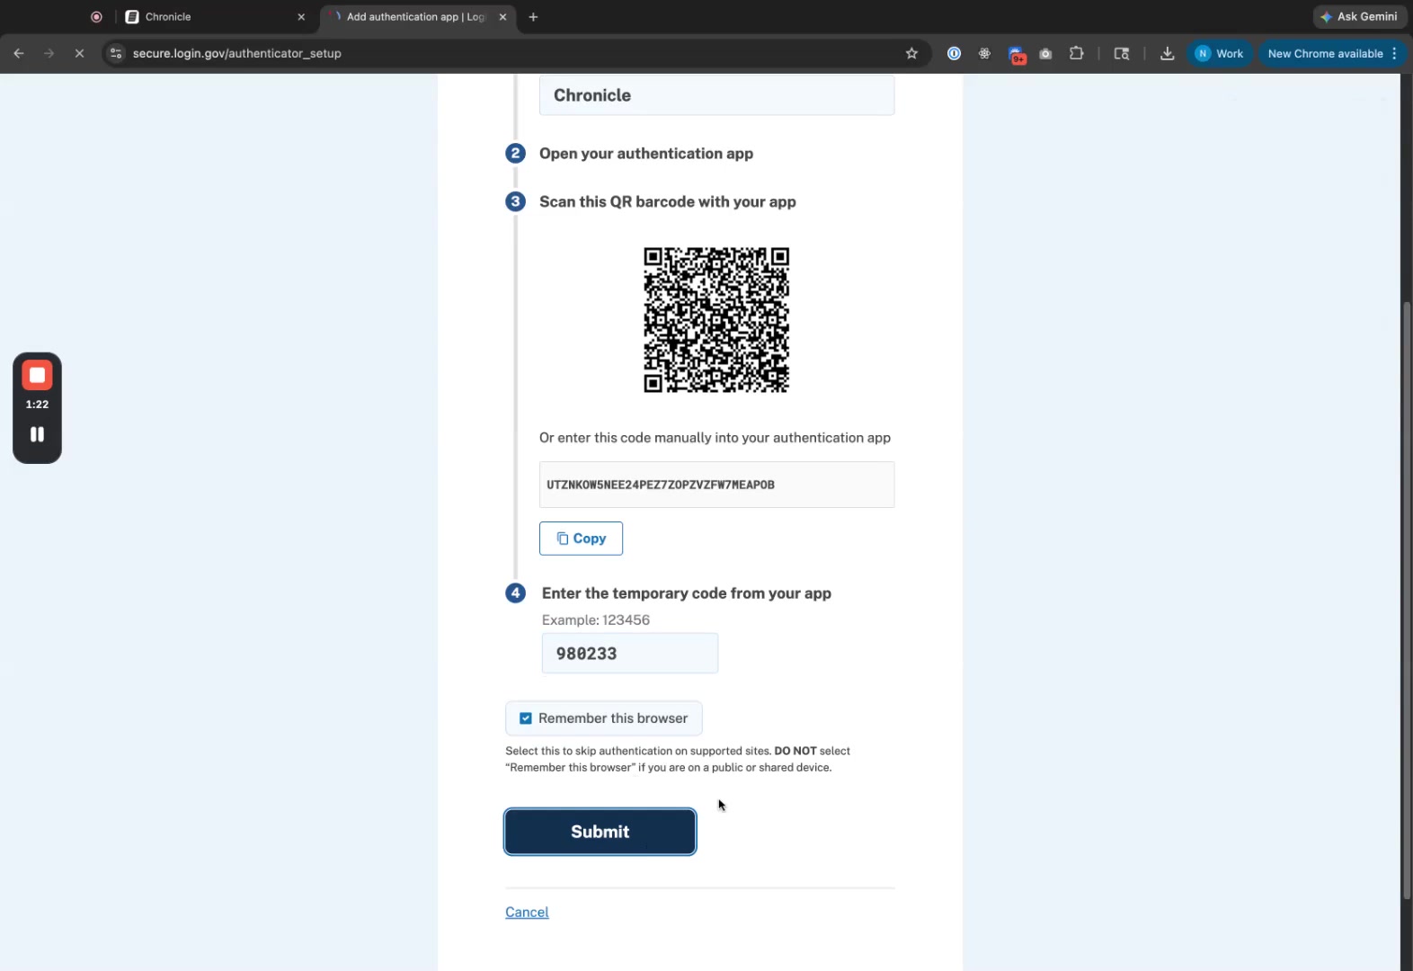Select the Add authentication app tab
The image size is (1413, 971).
pyautogui.click(x=415, y=17)
